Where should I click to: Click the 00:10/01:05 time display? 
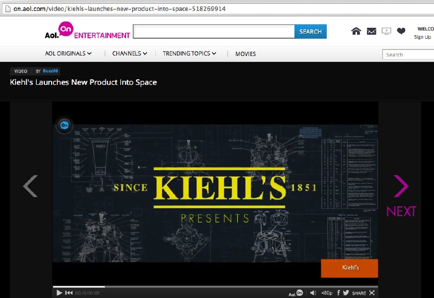[87, 293]
